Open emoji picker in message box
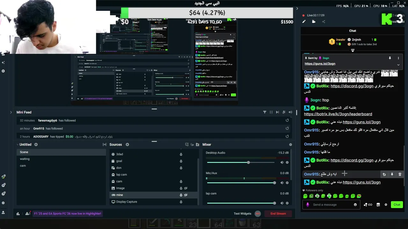This screenshot has height=229, width=408. [355, 205]
